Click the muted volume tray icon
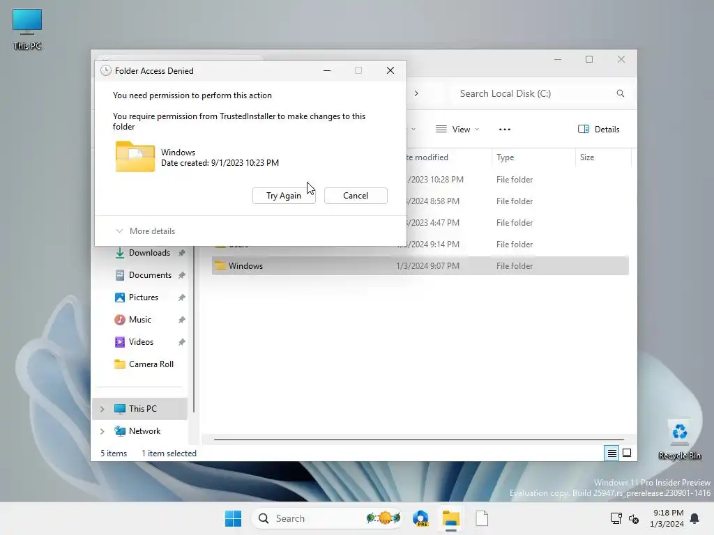The width and height of the screenshot is (714, 535). [x=634, y=518]
